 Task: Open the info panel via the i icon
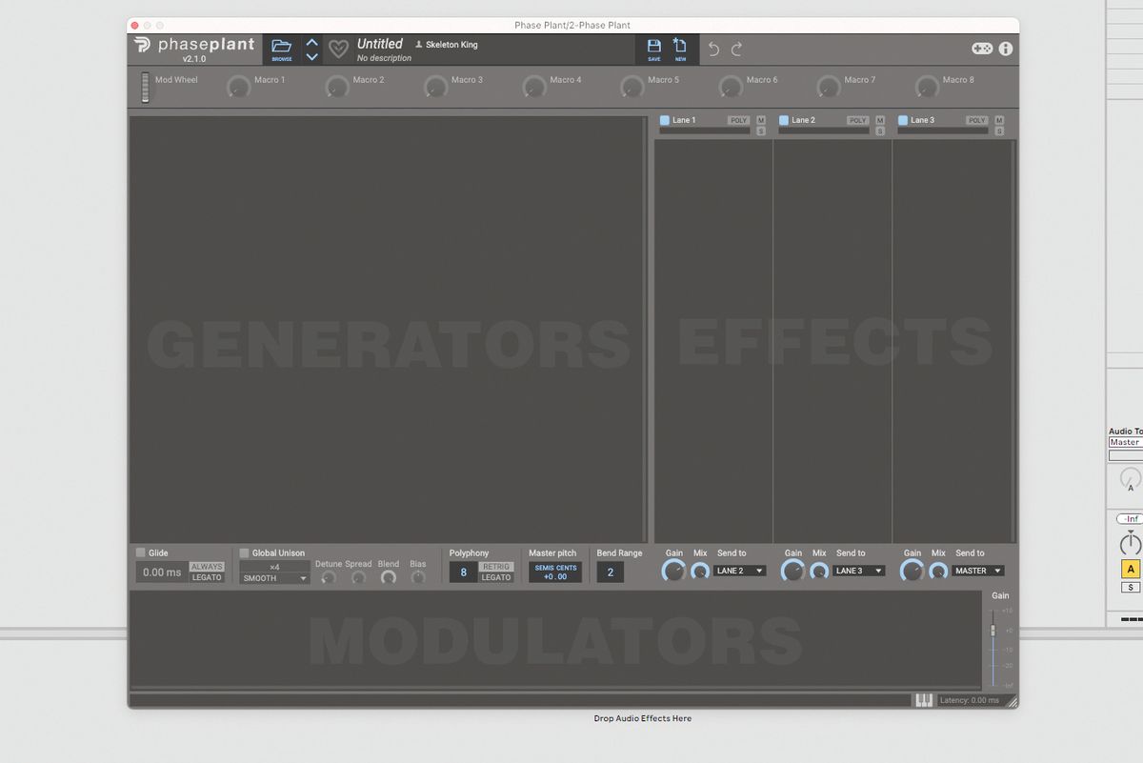[1005, 49]
